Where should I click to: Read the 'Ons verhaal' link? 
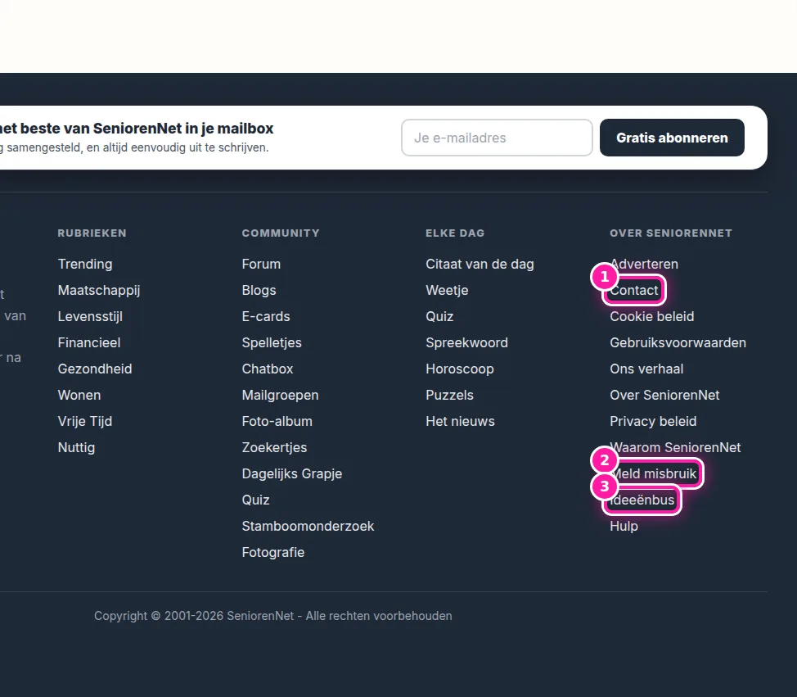[x=646, y=369]
